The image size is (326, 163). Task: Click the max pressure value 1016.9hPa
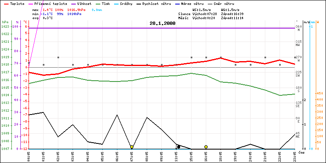click(x=76, y=9)
